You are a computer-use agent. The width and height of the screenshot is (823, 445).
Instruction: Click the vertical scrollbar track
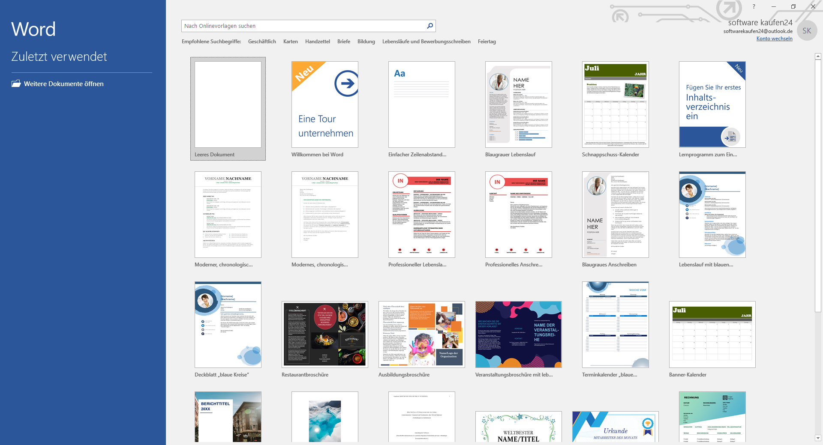click(818, 364)
